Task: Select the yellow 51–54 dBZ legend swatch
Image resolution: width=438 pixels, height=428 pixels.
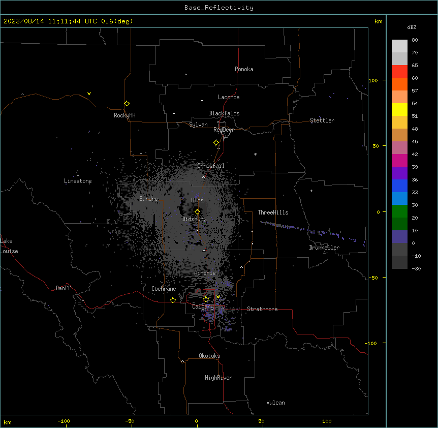Action: pos(399,109)
